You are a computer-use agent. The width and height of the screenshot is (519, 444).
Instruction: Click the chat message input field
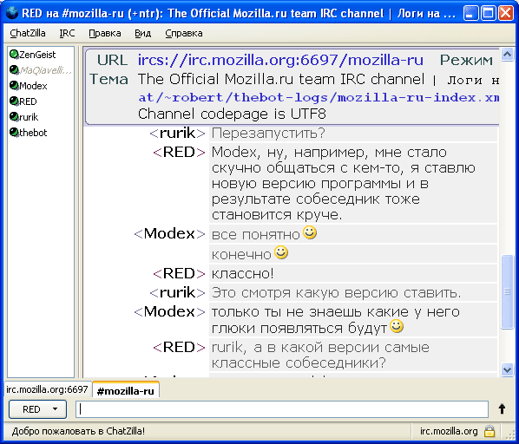pos(282,409)
